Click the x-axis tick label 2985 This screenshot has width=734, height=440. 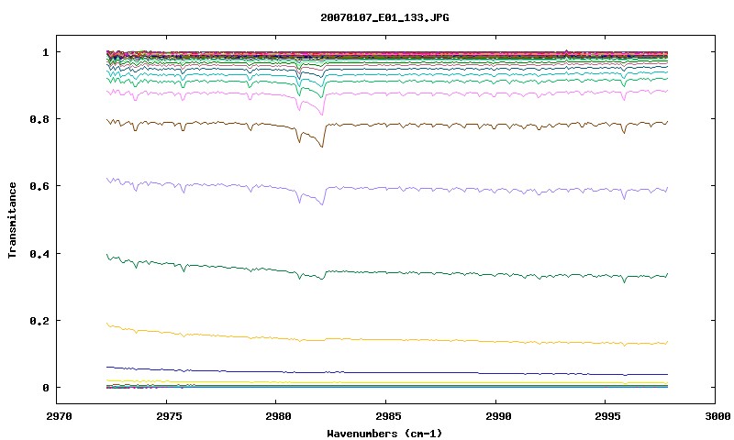(x=388, y=416)
